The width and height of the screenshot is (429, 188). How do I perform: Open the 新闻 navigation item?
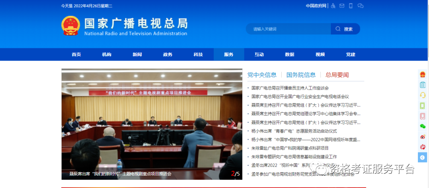coord(137,55)
